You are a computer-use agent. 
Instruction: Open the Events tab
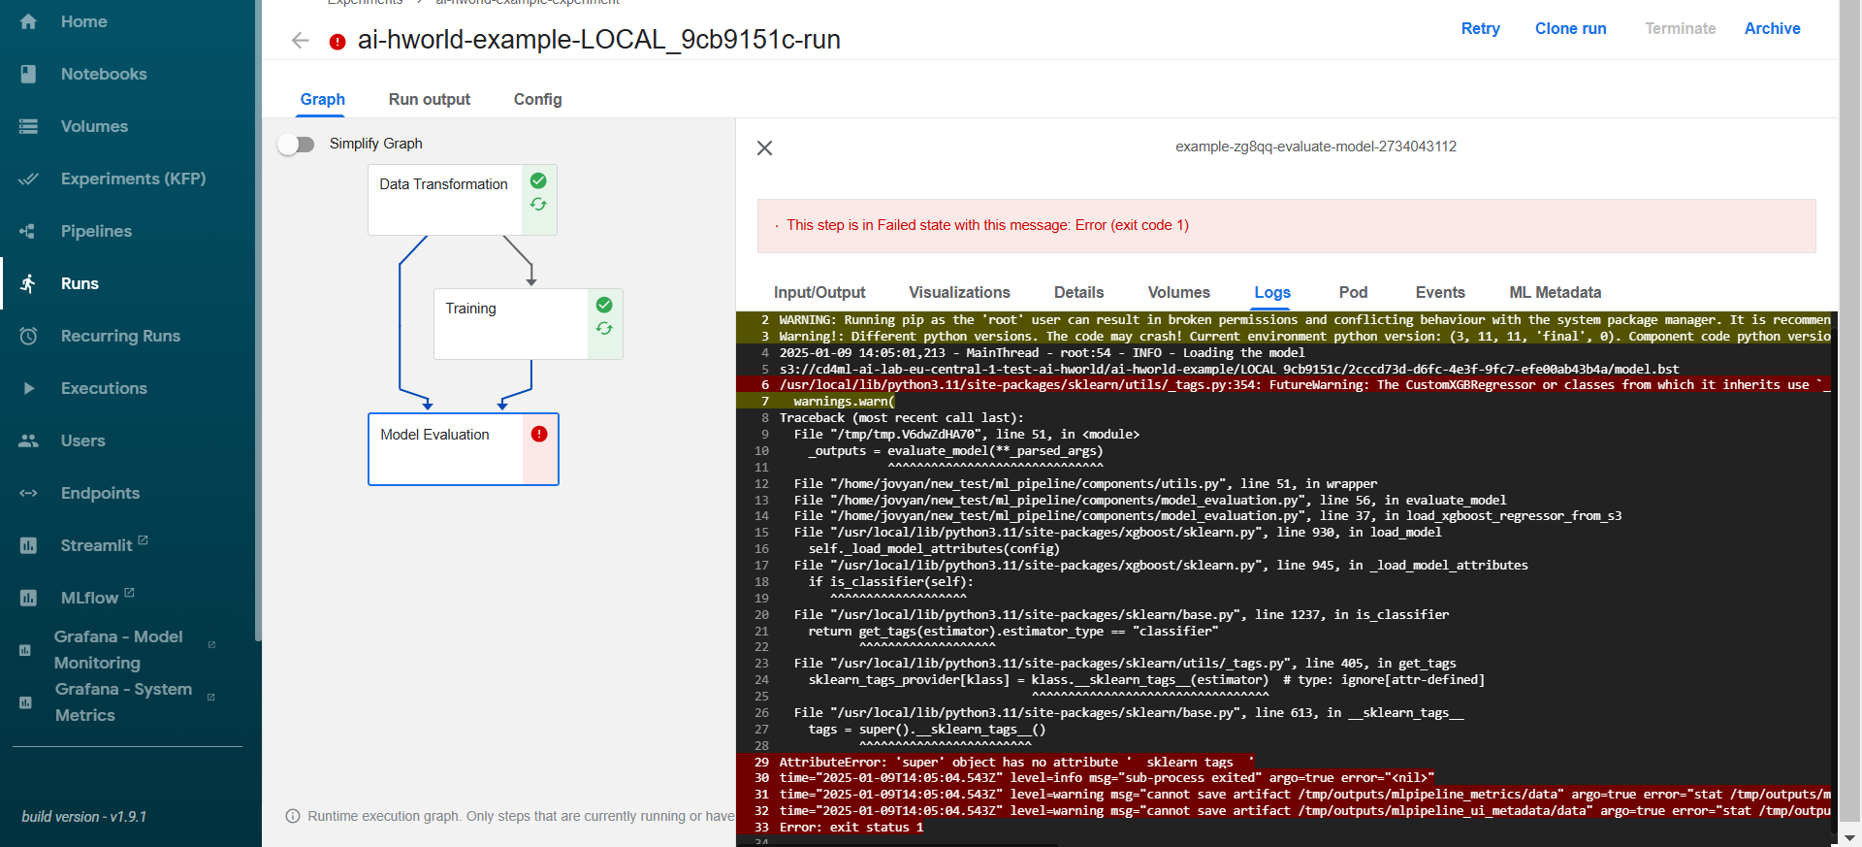(1440, 292)
